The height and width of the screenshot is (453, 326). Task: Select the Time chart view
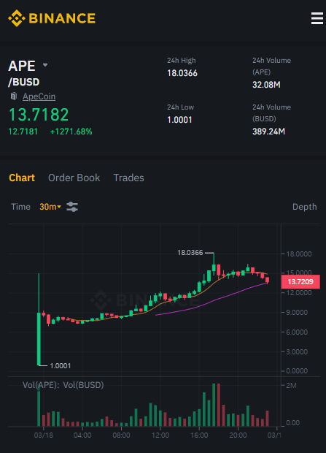click(x=20, y=207)
